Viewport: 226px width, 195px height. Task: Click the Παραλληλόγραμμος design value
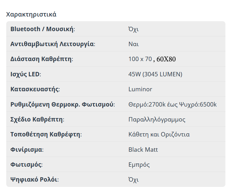[157, 119]
